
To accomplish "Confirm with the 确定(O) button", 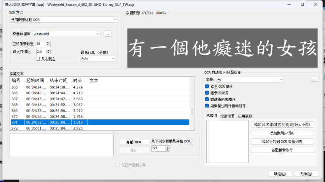I will pyautogui.click(x=280, y=174).
